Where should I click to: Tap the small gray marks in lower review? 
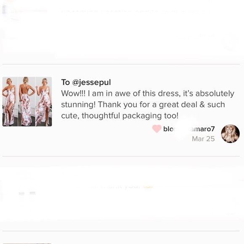[27, 193]
